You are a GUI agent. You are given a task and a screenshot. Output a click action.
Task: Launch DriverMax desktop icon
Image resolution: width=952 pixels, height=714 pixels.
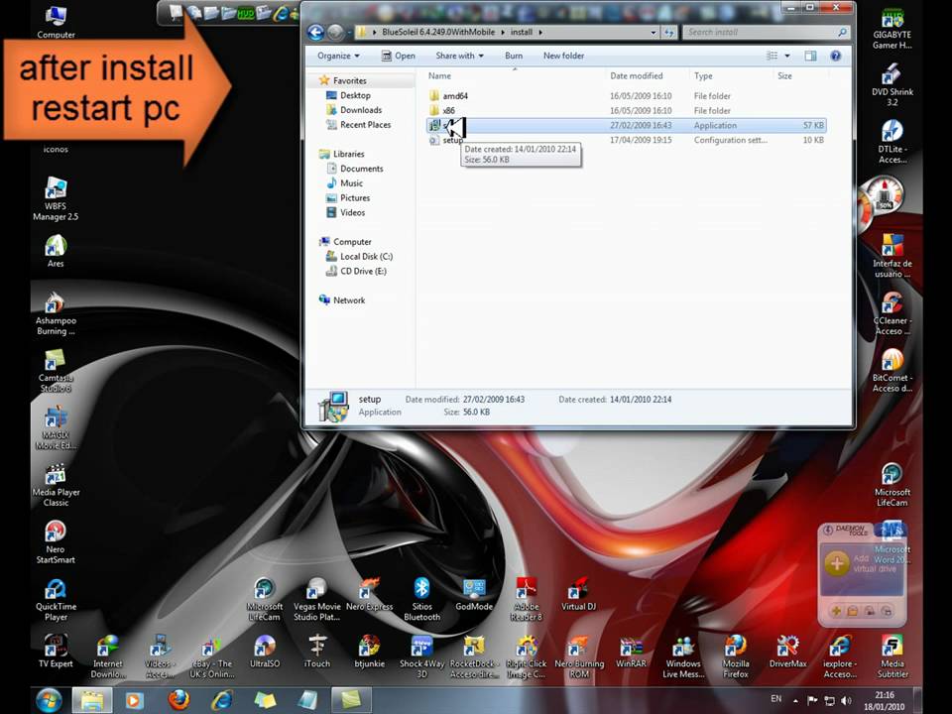pos(787,651)
